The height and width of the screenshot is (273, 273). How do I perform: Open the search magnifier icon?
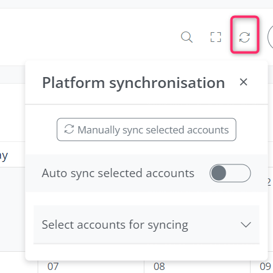[187, 37]
